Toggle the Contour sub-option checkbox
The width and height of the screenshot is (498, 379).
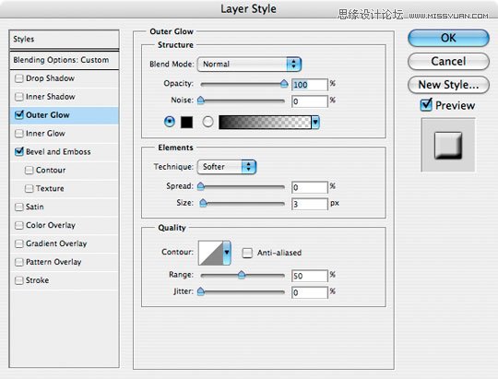(30, 171)
